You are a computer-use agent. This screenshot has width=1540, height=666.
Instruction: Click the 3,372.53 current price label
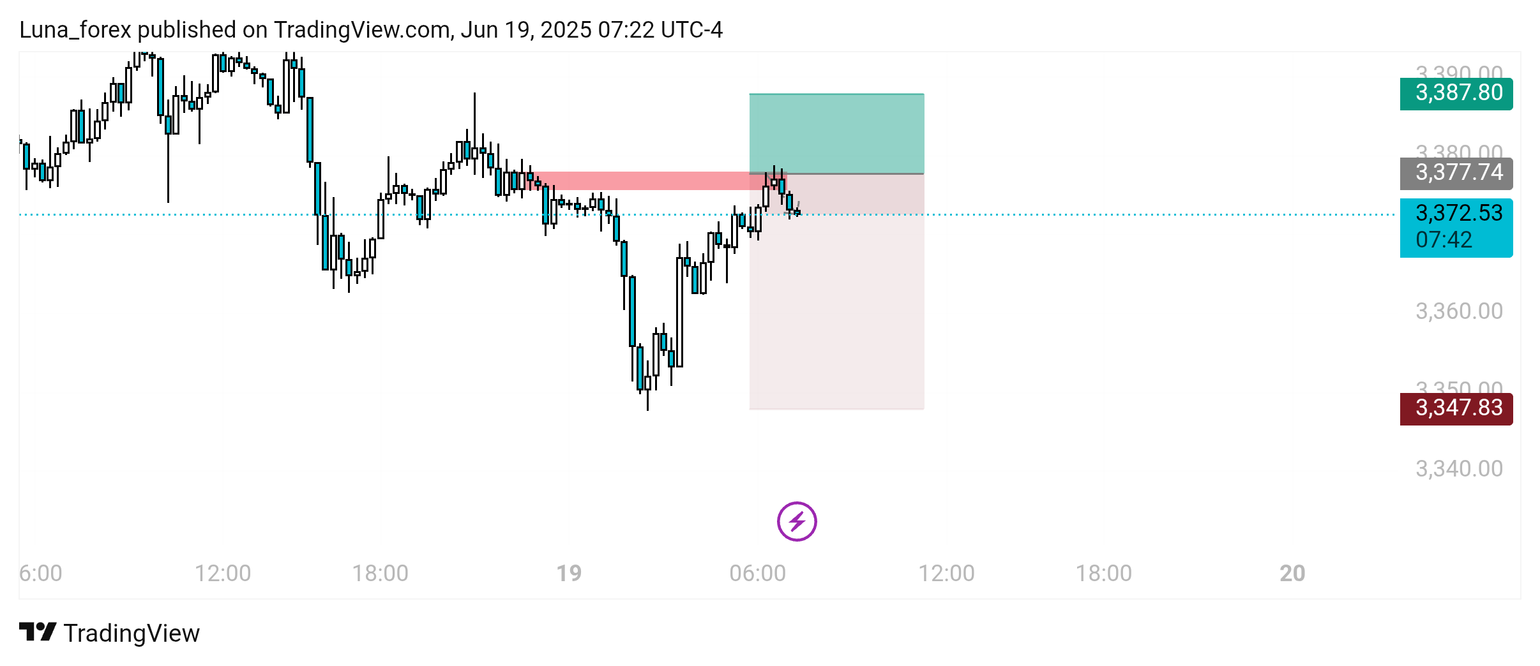tap(1456, 227)
